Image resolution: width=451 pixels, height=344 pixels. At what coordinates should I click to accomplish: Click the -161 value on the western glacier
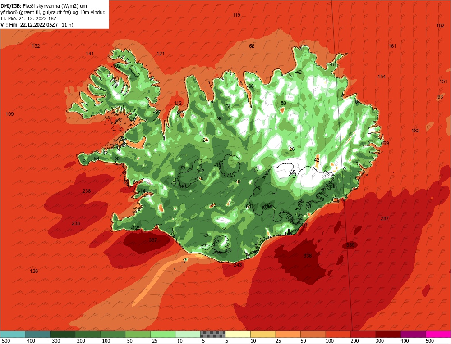[x=182, y=186]
